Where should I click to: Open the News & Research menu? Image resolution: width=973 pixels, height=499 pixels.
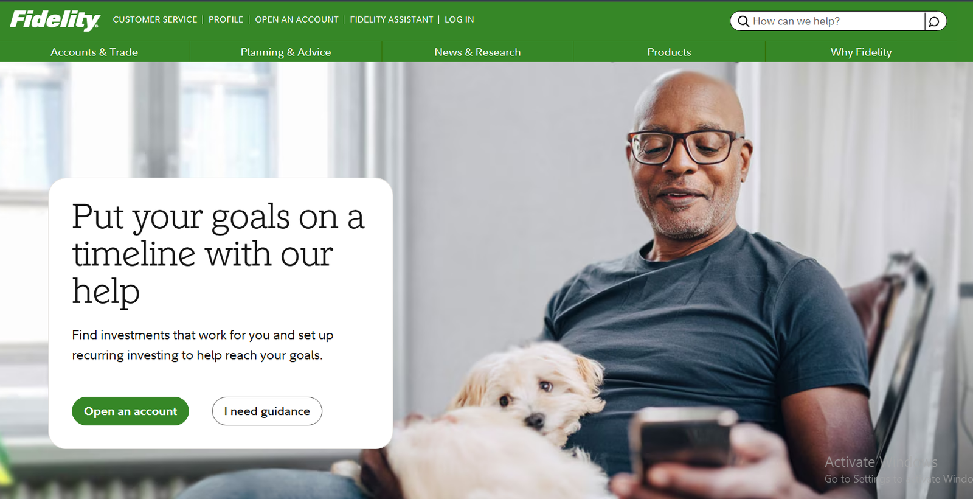tap(477, 52)
